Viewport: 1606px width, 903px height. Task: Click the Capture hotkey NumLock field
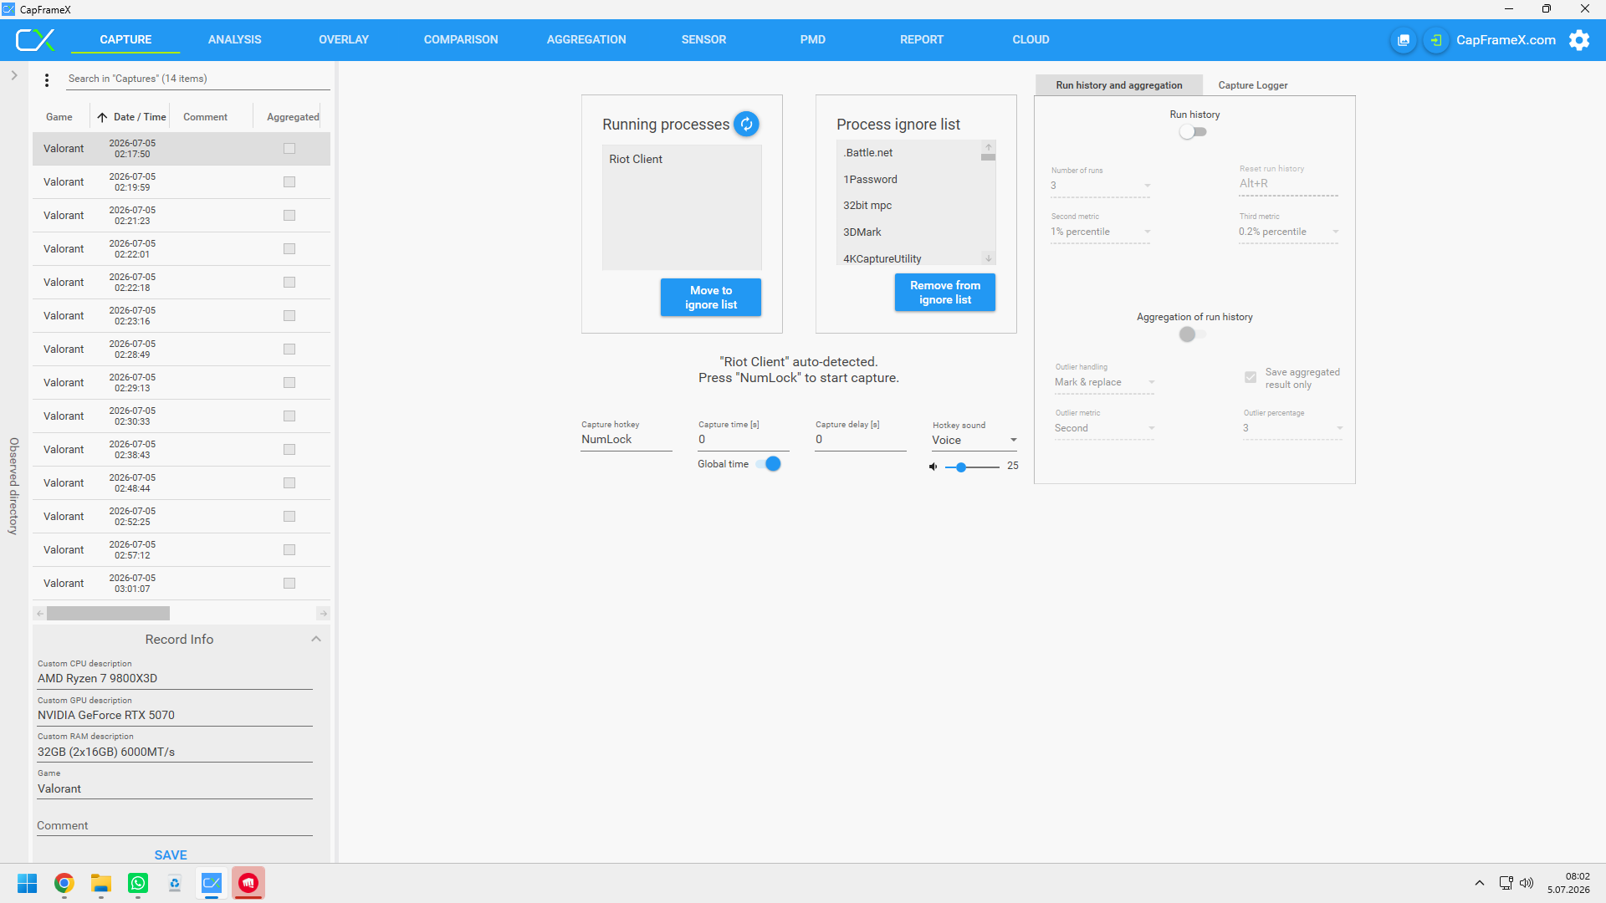627,440
